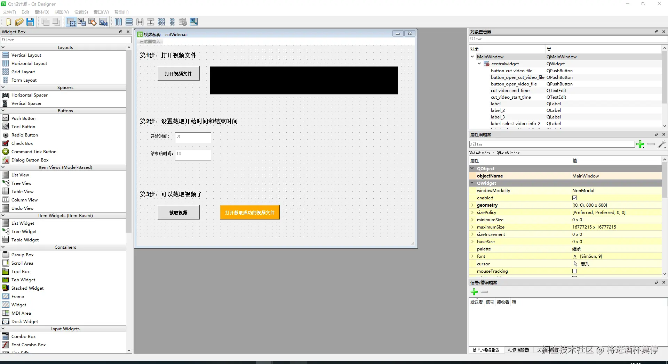This screenshot has height=364, width=668.
Task: Collapse the Containers category
Action: 3,247
